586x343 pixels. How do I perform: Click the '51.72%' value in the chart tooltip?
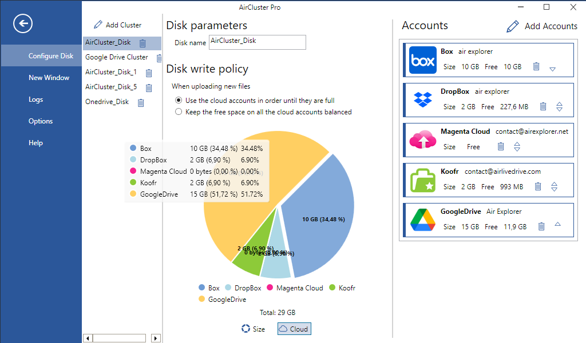(x=252, y=194)
